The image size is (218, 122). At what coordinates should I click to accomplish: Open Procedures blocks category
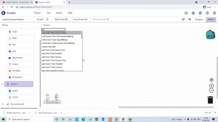20,77
